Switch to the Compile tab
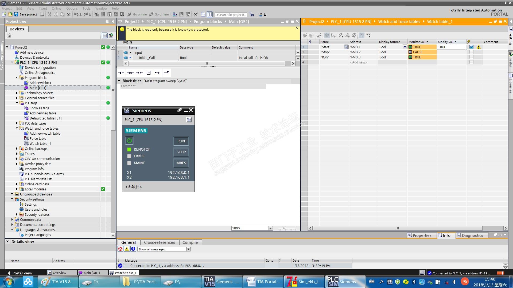 click(x=190, y=242)
